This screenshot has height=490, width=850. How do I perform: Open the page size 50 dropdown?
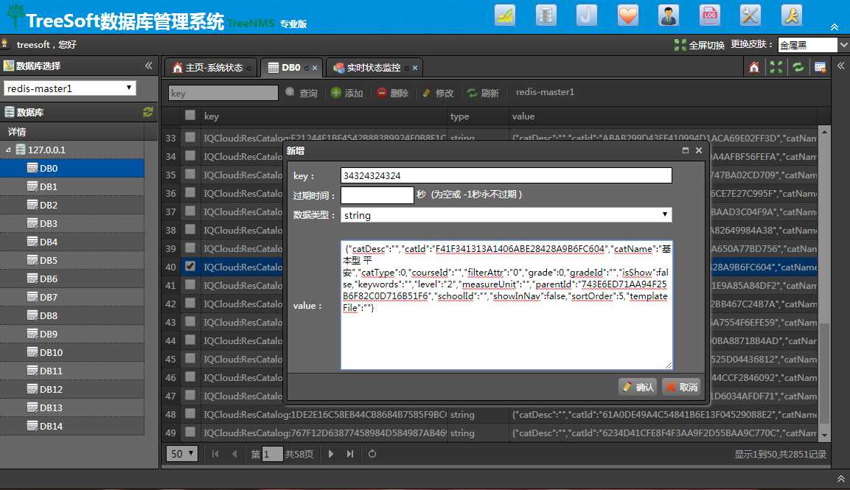pyautogui.click(x=182, y=454)
